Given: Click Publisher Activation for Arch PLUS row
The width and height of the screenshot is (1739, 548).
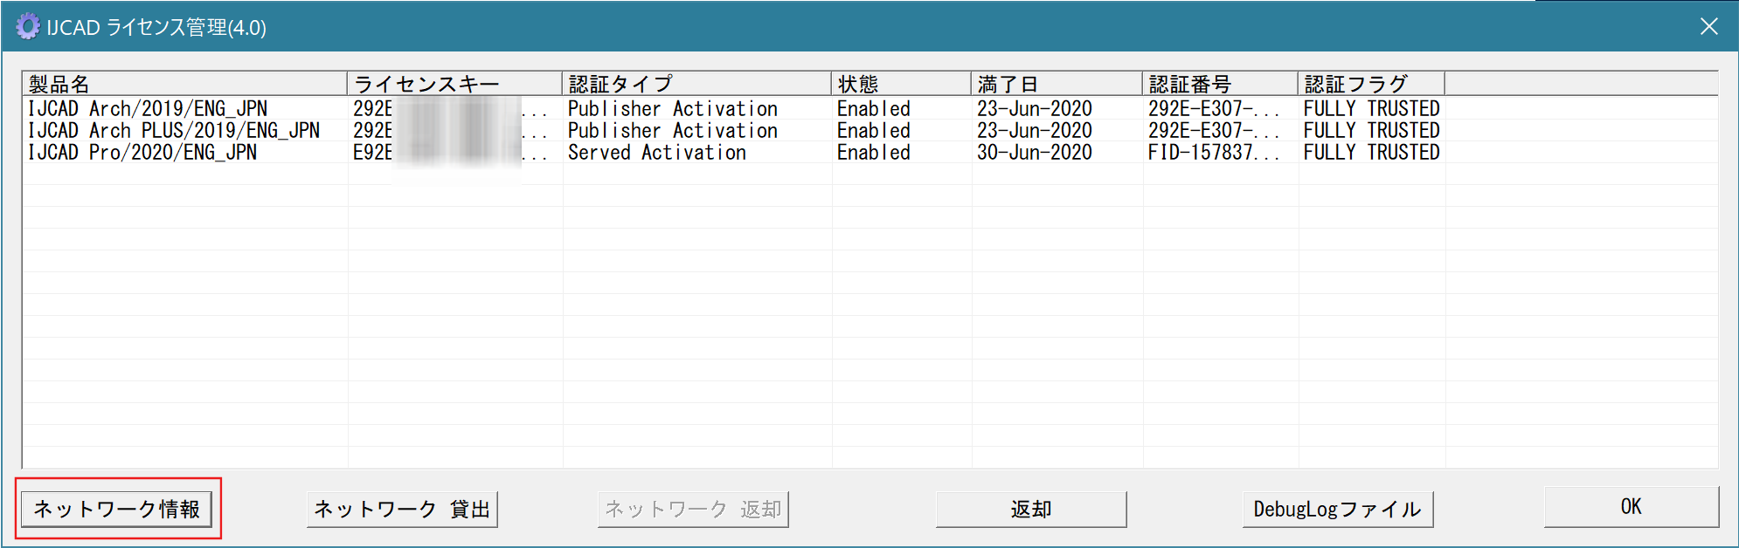Looking at the screenshot, I should click(673, 130).
